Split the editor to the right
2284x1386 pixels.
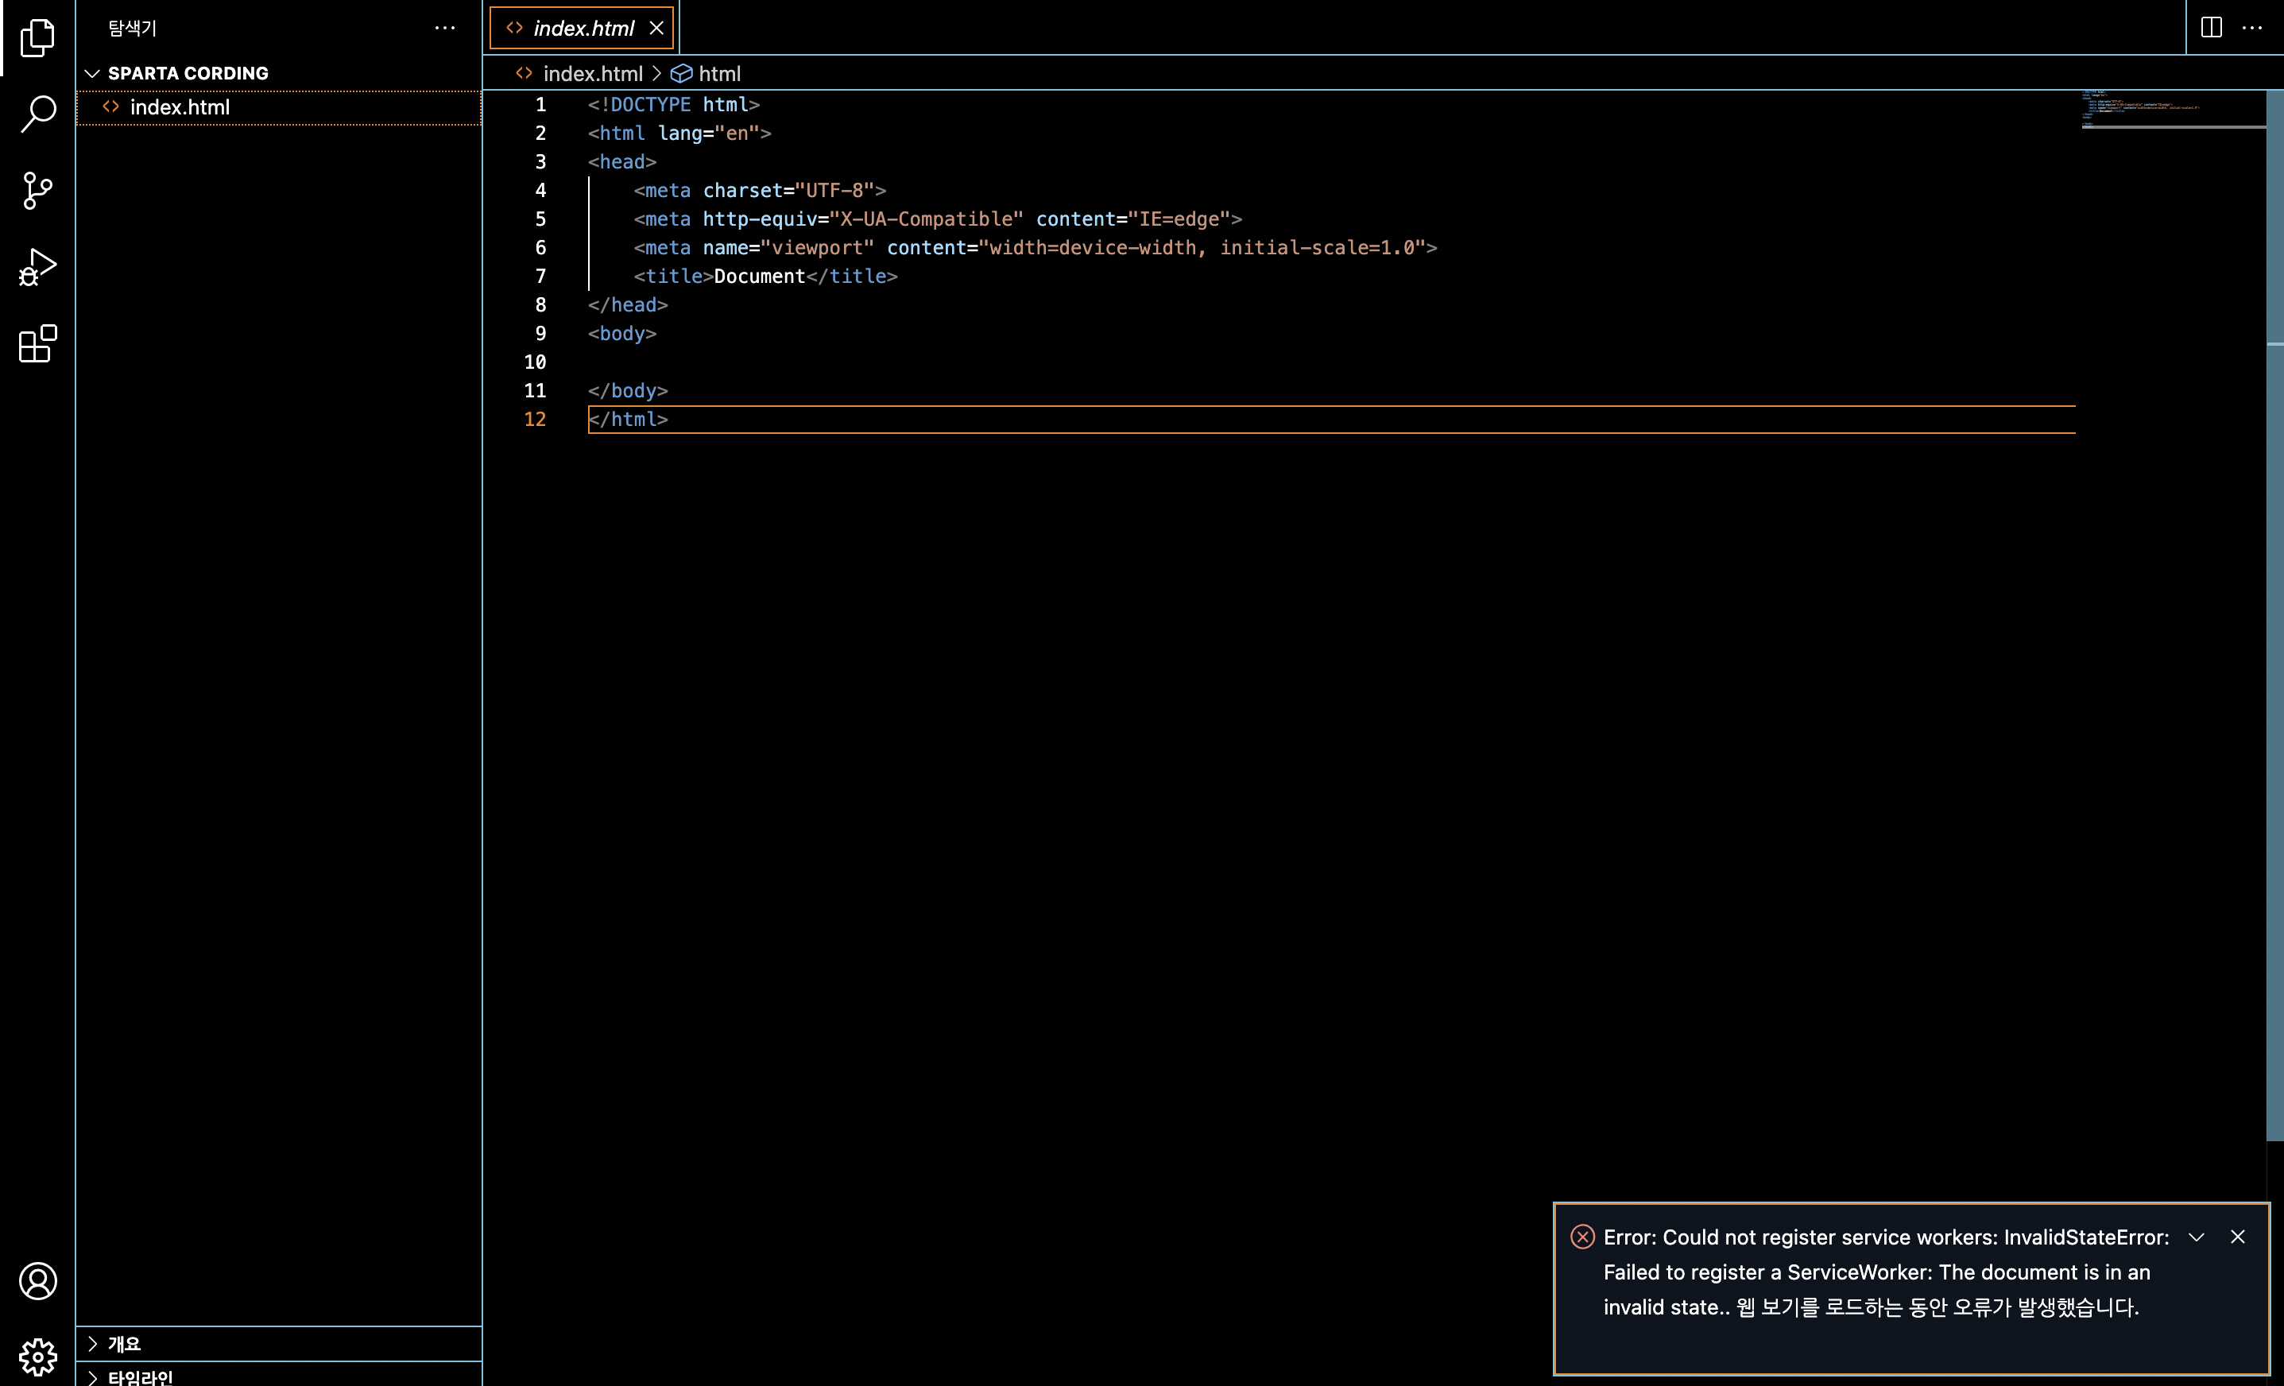point(2211,28)
